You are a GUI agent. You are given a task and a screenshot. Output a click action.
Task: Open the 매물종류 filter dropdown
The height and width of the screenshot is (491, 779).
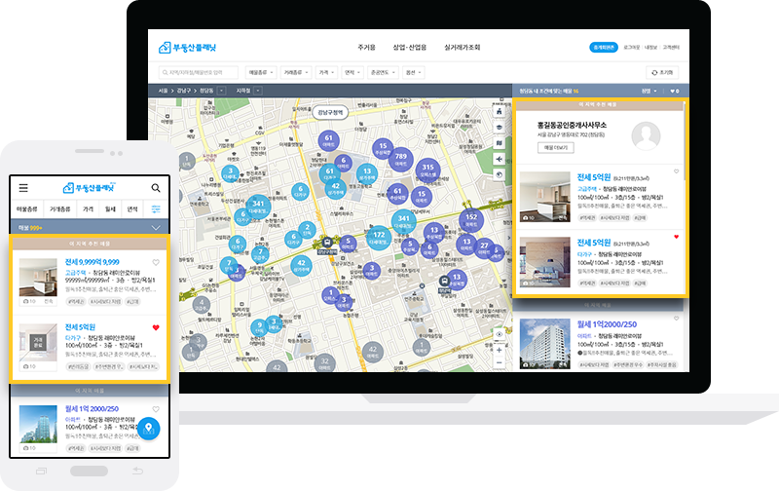pos(260,72)
